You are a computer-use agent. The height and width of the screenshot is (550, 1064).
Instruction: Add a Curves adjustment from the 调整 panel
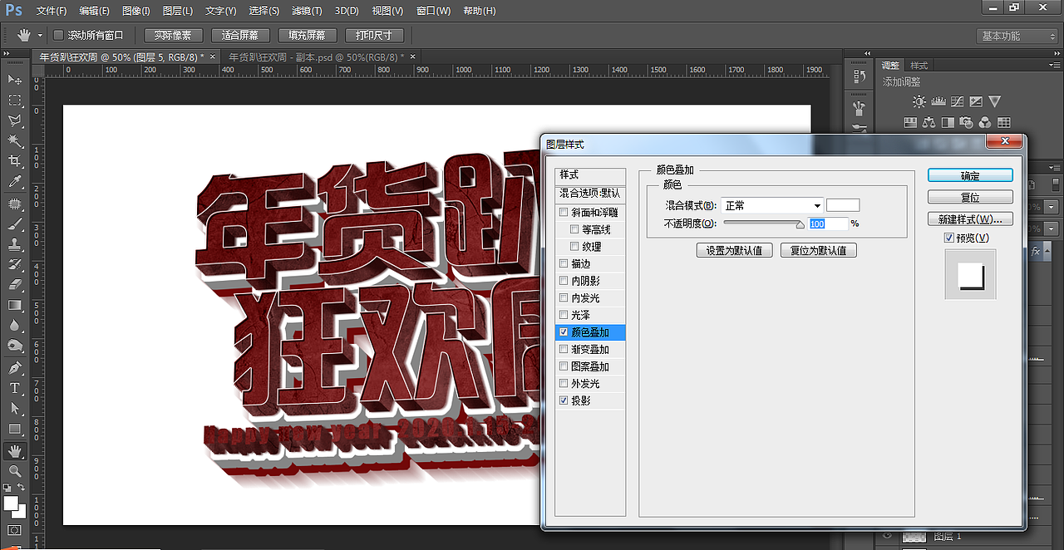click(957, 101)
